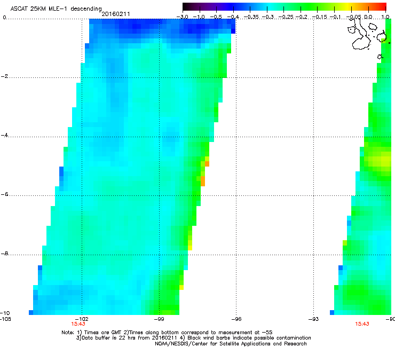Click the title "ASCAT 25KM MLE-1 descending"

[x=56, y=9]
